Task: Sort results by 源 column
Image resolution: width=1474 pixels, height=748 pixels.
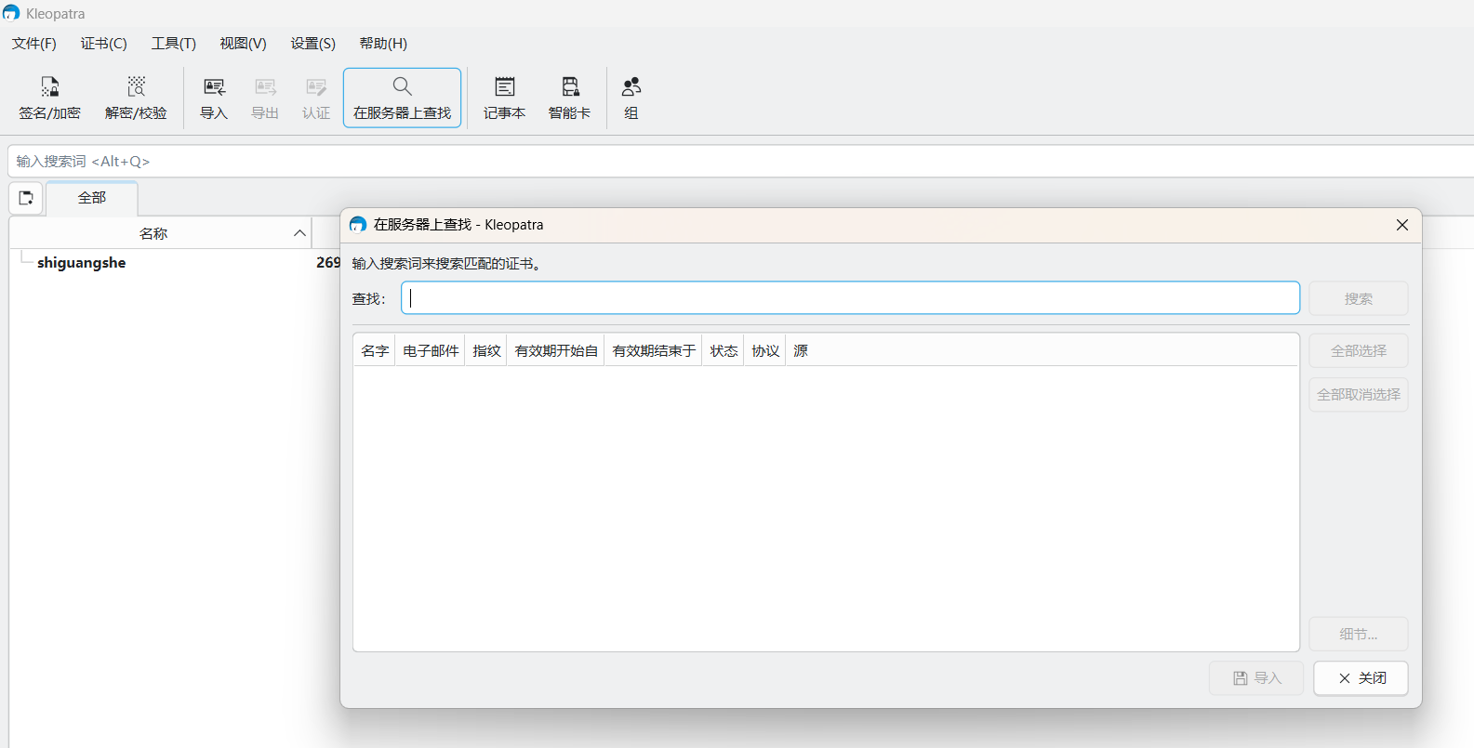Action: tap(801, 350)
